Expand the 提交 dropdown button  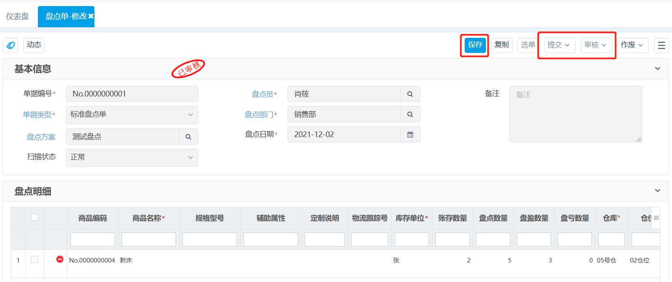(560, 45)
